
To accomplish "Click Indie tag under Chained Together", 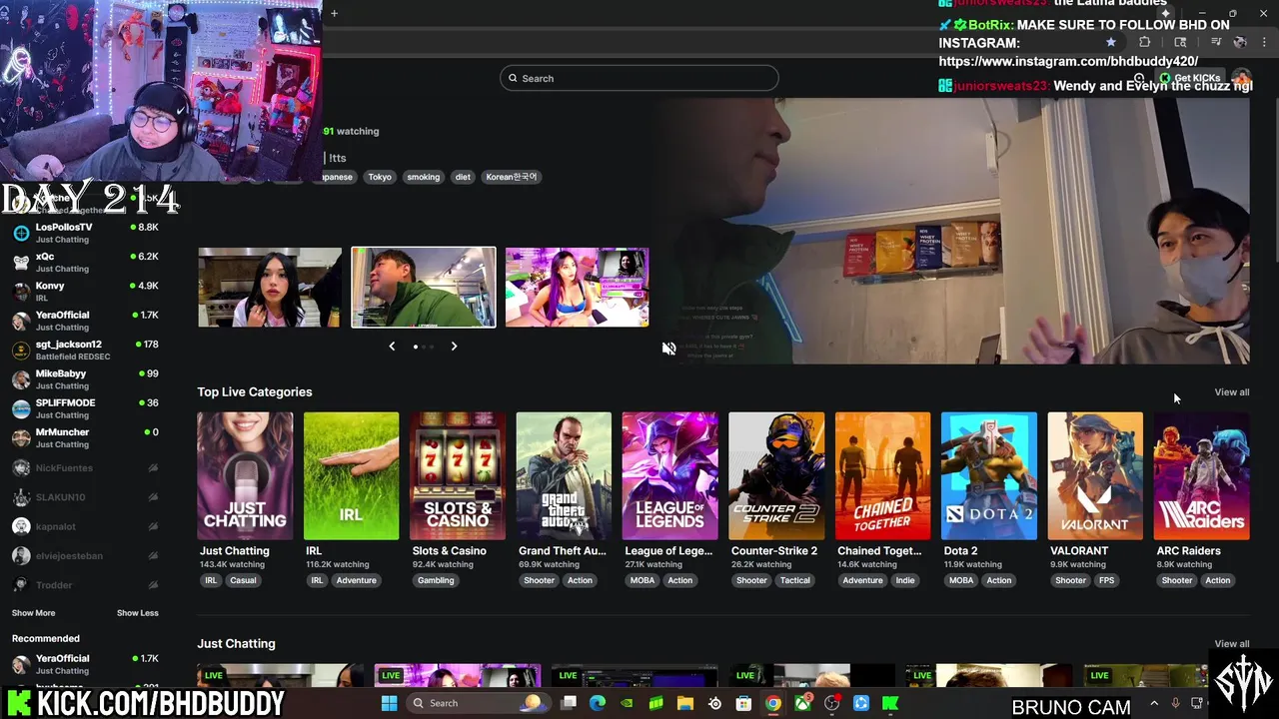I will point(905,580).
